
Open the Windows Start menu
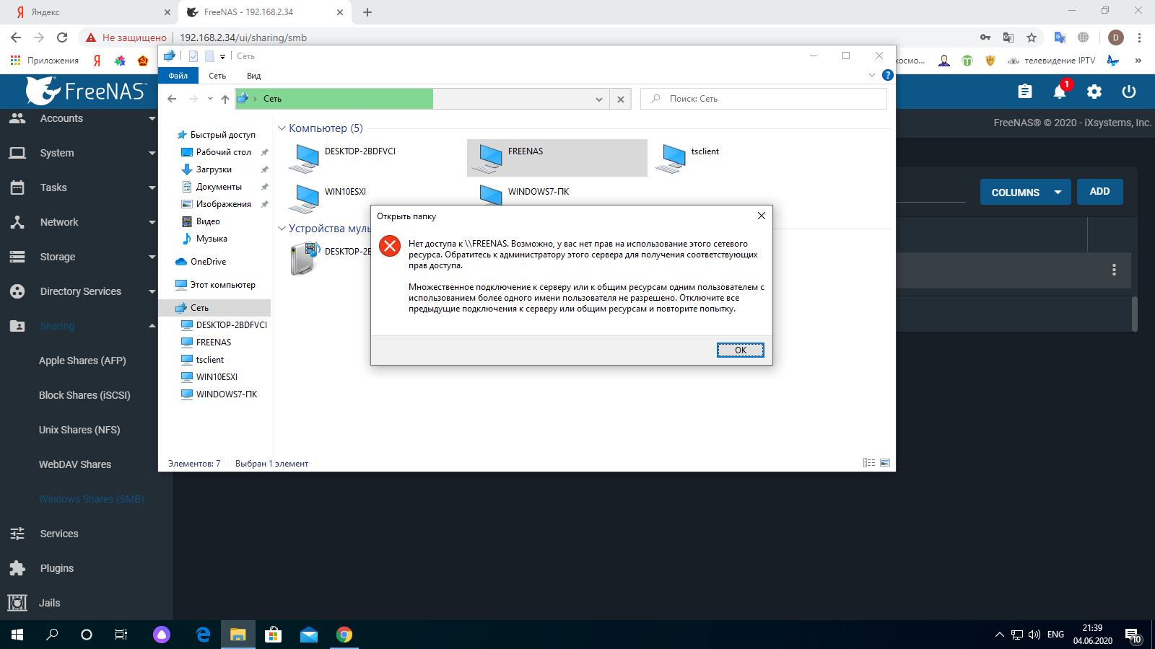17,635
